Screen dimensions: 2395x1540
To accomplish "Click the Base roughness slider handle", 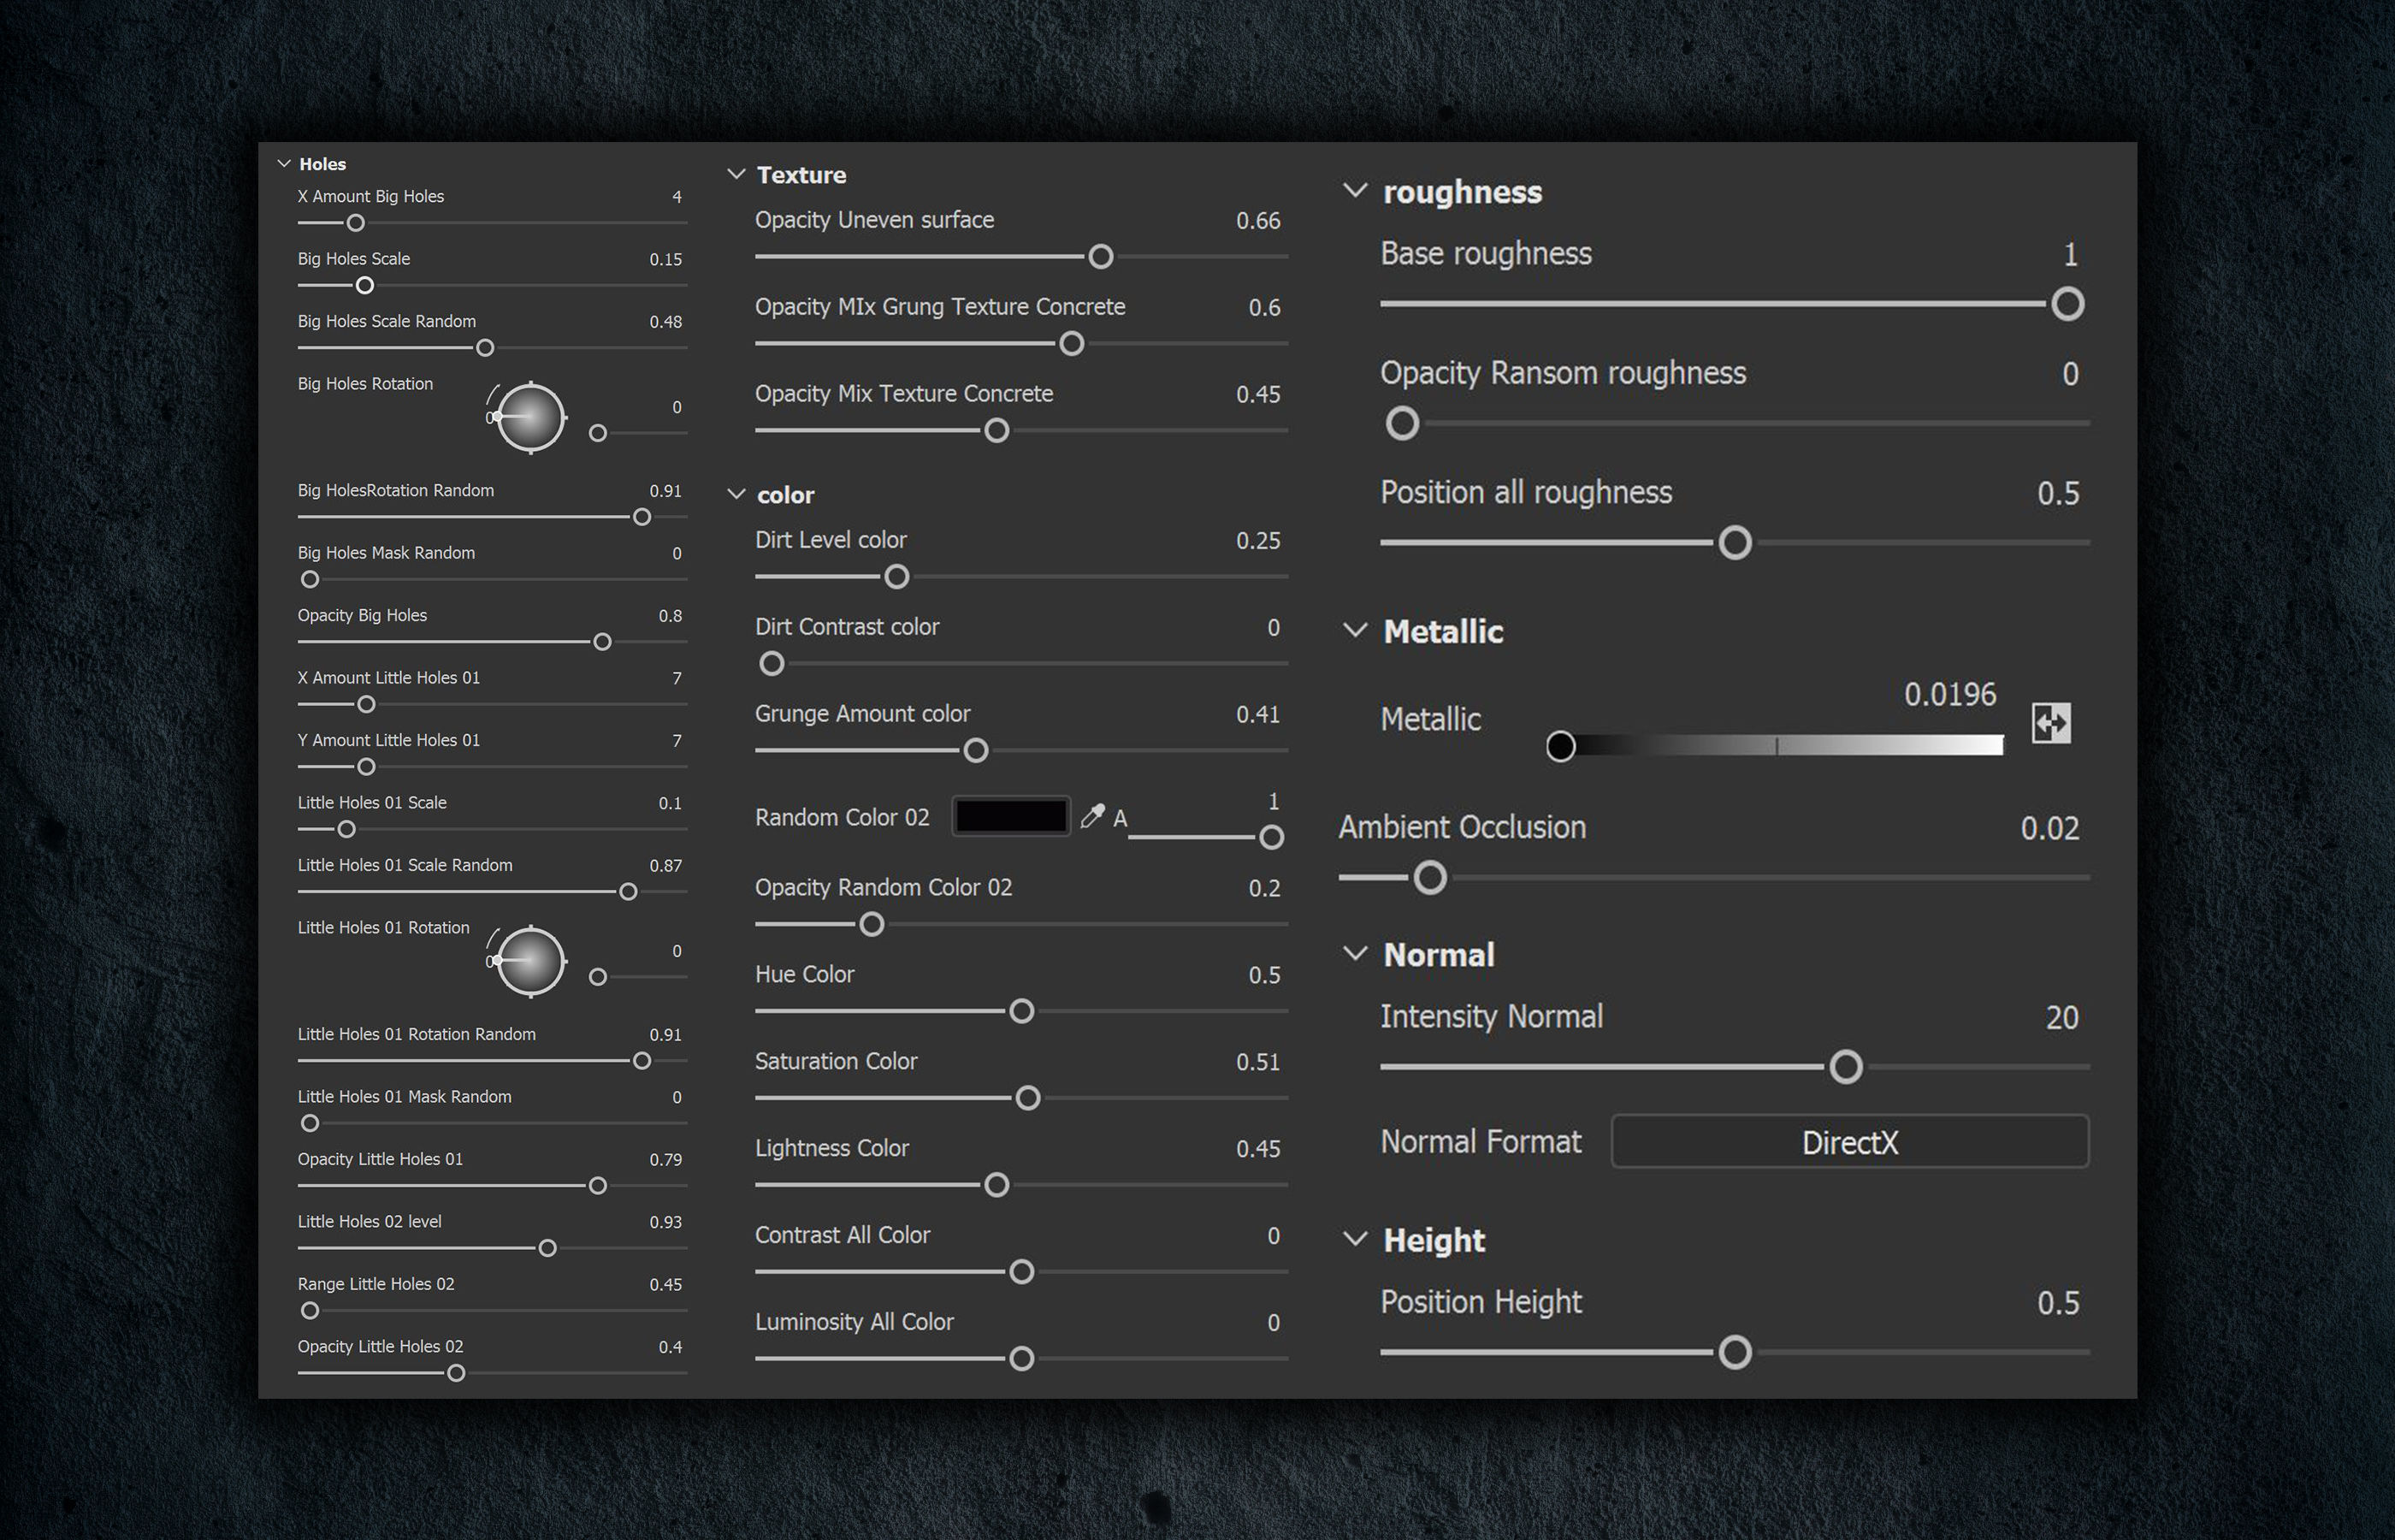I will click(2067, 304).
